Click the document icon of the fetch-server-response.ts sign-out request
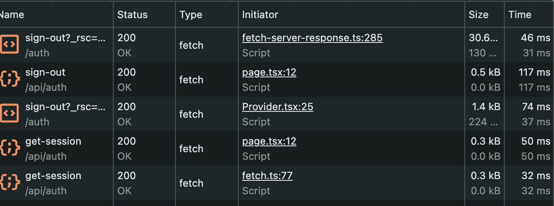 click(9, 45)
